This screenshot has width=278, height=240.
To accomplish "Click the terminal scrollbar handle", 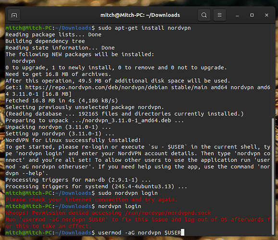I will tap(273, 176).
